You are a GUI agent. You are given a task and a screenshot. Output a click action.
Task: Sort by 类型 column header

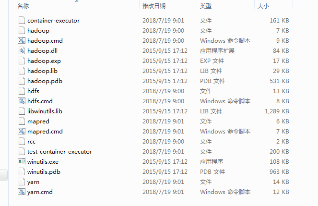[x=206, y=6]
